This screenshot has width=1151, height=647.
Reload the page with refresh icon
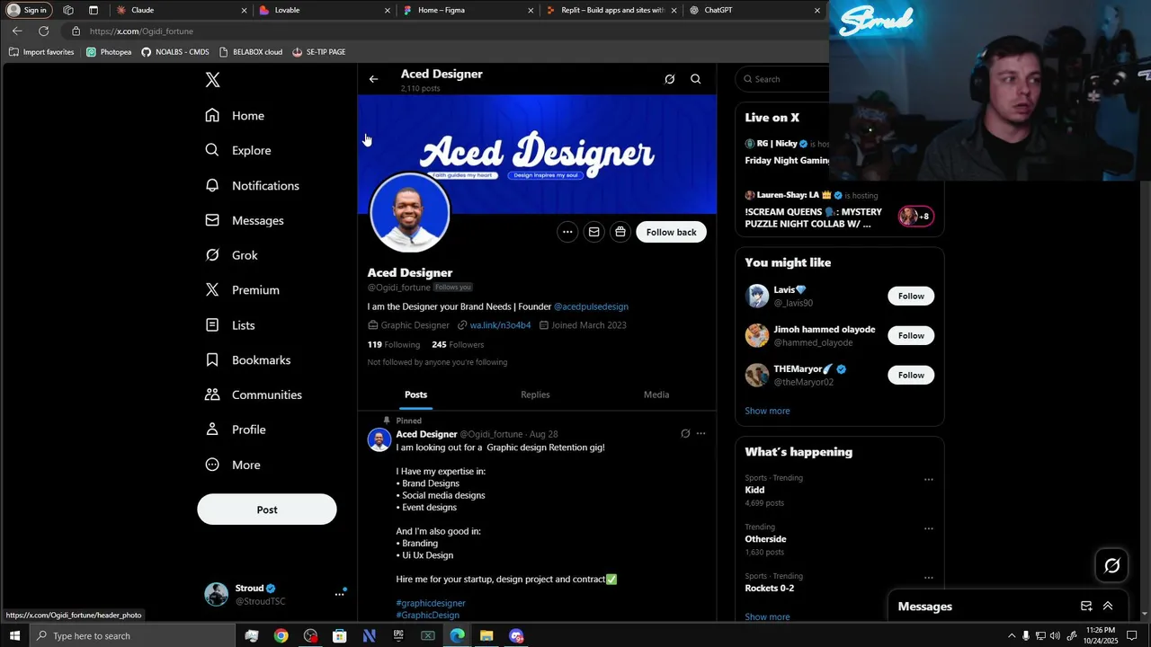(x=43, y=31)
